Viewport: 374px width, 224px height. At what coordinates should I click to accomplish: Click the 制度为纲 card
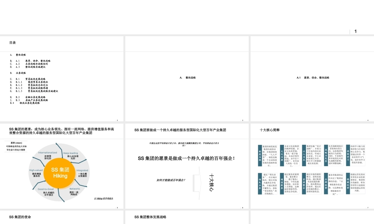(268, 155)
